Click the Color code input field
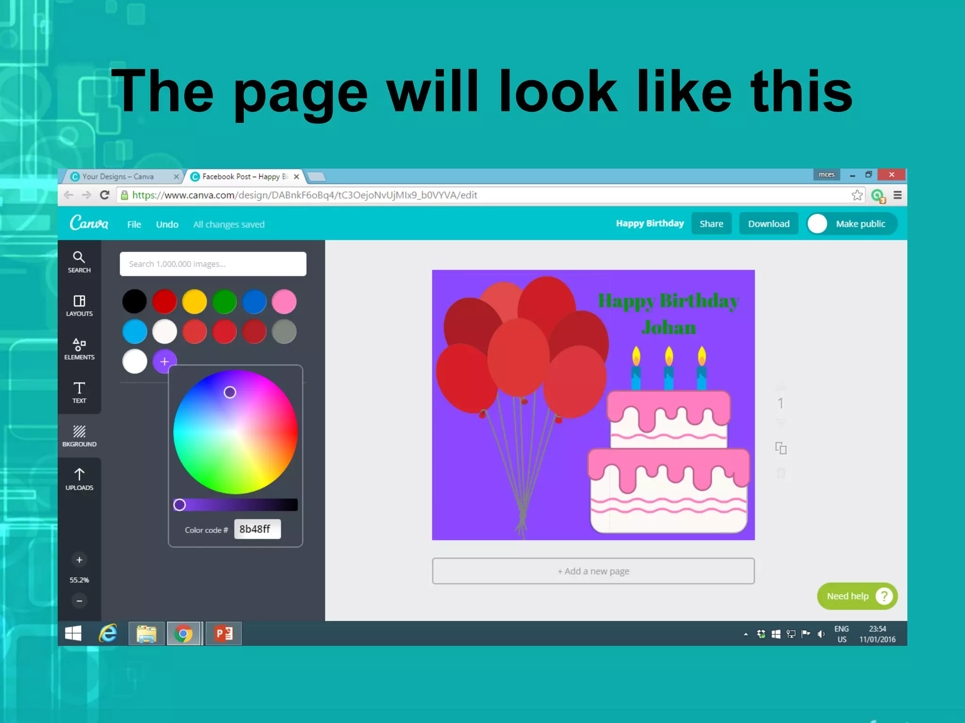Screen dimensions: 965x723 (x=257, y=529)
